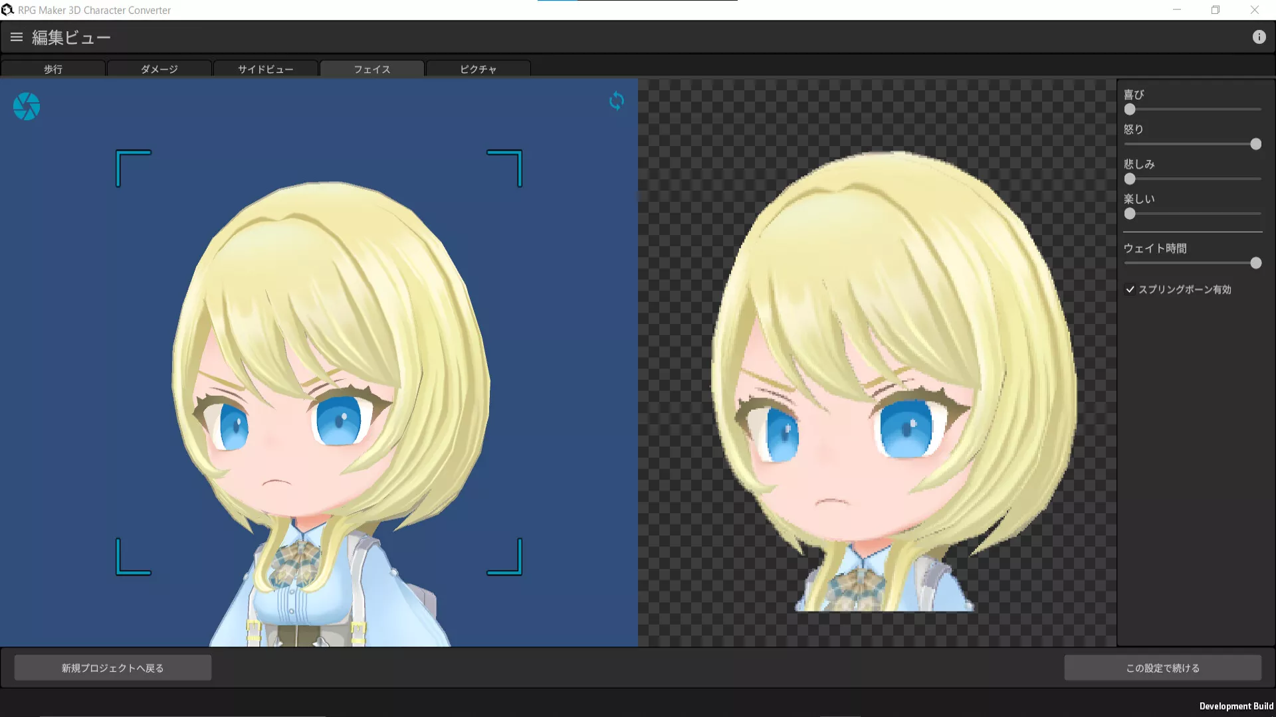Switch to the 歩行 tab
Image resolution: width=1276 pixels, height=717 pixels.
pyautogui.click(x=53, y=69)
